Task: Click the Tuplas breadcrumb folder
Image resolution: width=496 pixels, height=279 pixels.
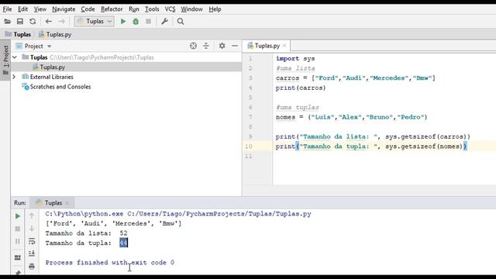Action: (18, 34)
